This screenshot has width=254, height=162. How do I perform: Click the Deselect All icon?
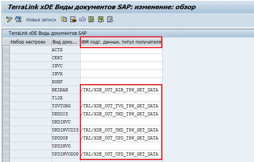coord(110,19)
